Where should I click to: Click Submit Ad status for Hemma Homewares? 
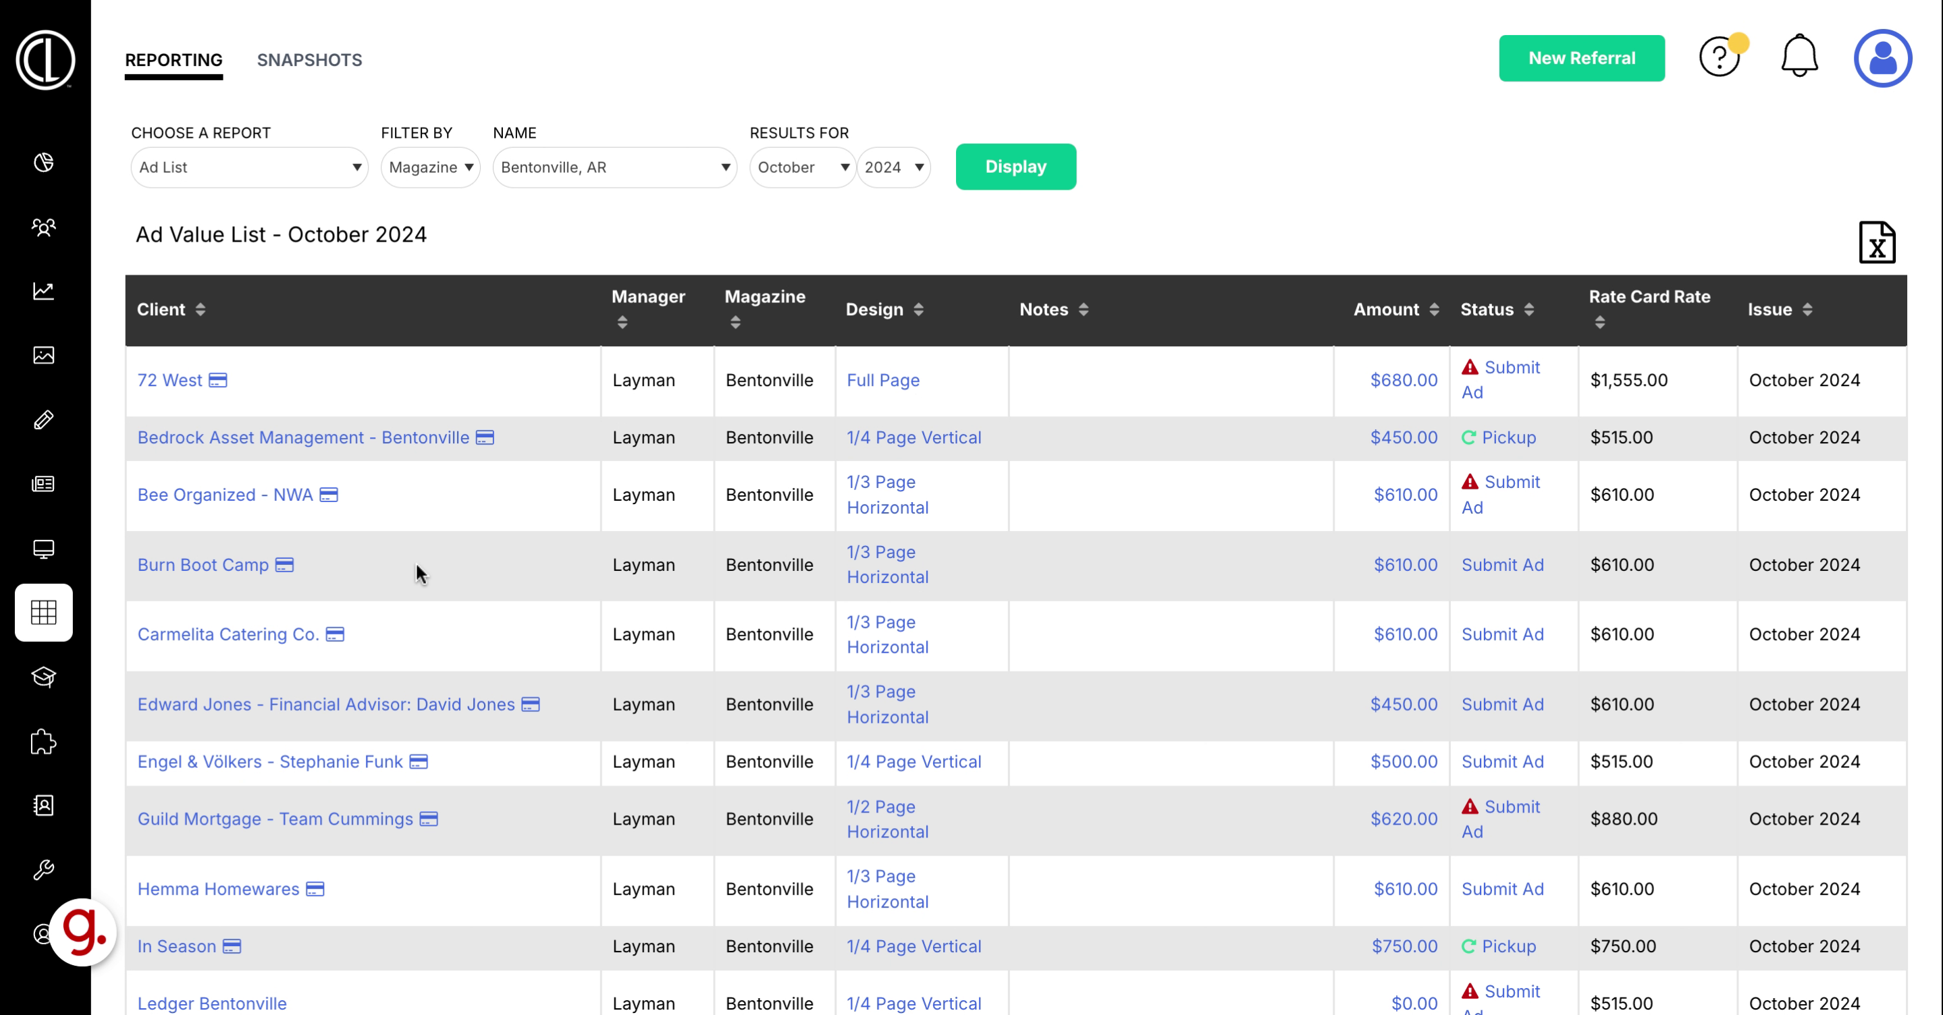click(x=1503, y=889)
